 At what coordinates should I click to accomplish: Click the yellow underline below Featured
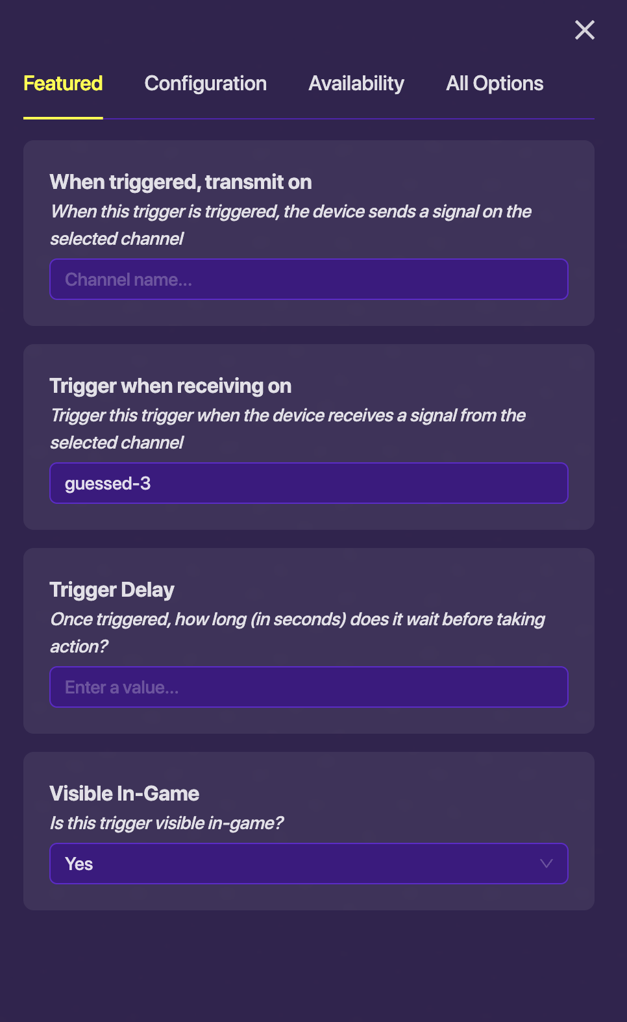(x=63, y=118)
